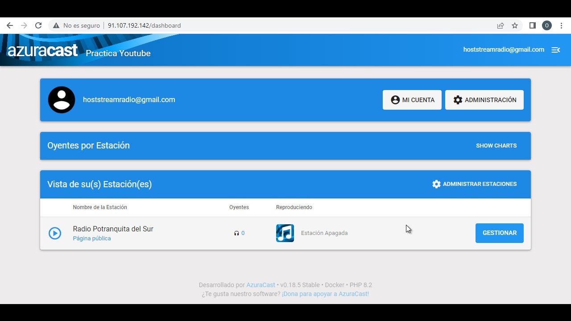Play the Radio Potranquita del Sur stream
This screenshot has height=321, width=571.
click(55, 233)
